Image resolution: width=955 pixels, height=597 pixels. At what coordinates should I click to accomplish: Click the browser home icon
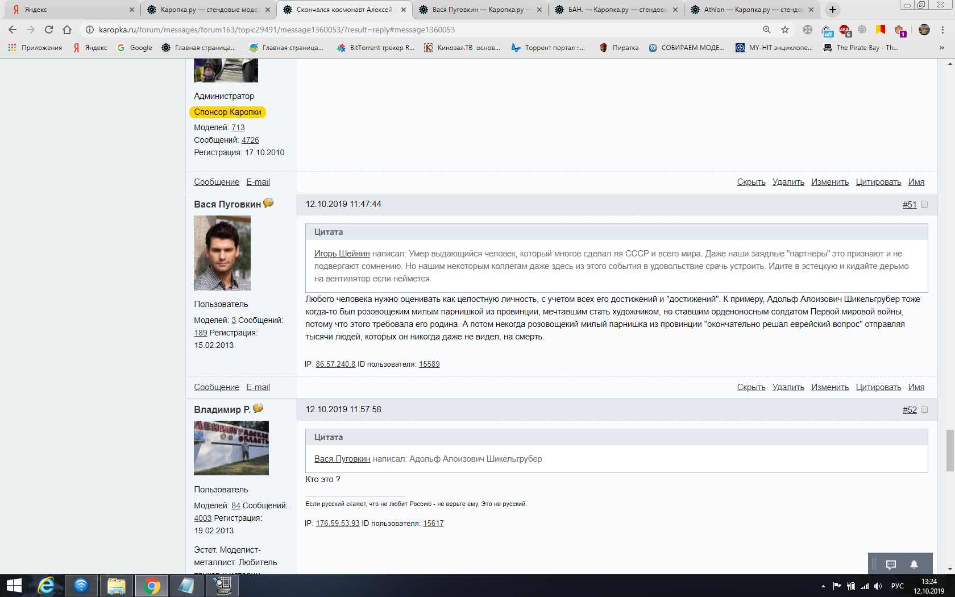point(67,30)
